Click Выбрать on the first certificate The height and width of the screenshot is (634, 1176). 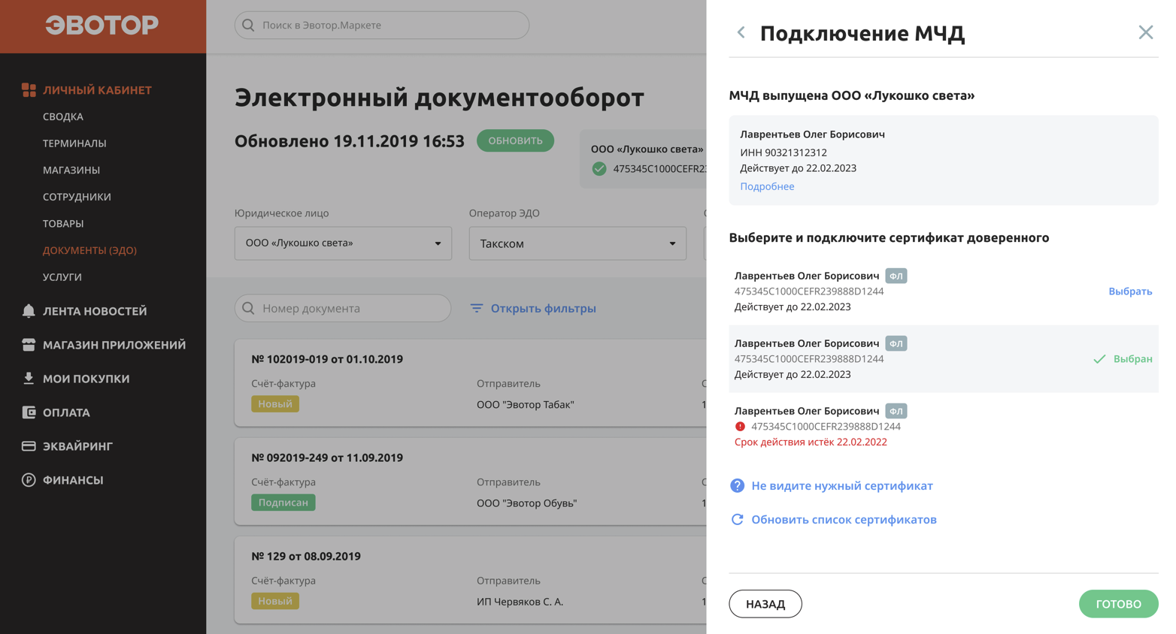(x=1130, y=291)
